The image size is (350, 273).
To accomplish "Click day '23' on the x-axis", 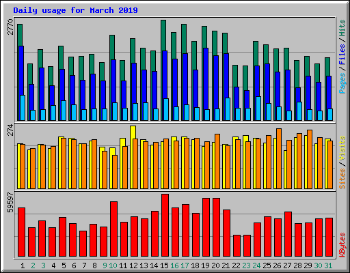I will [x=246, y=265].
